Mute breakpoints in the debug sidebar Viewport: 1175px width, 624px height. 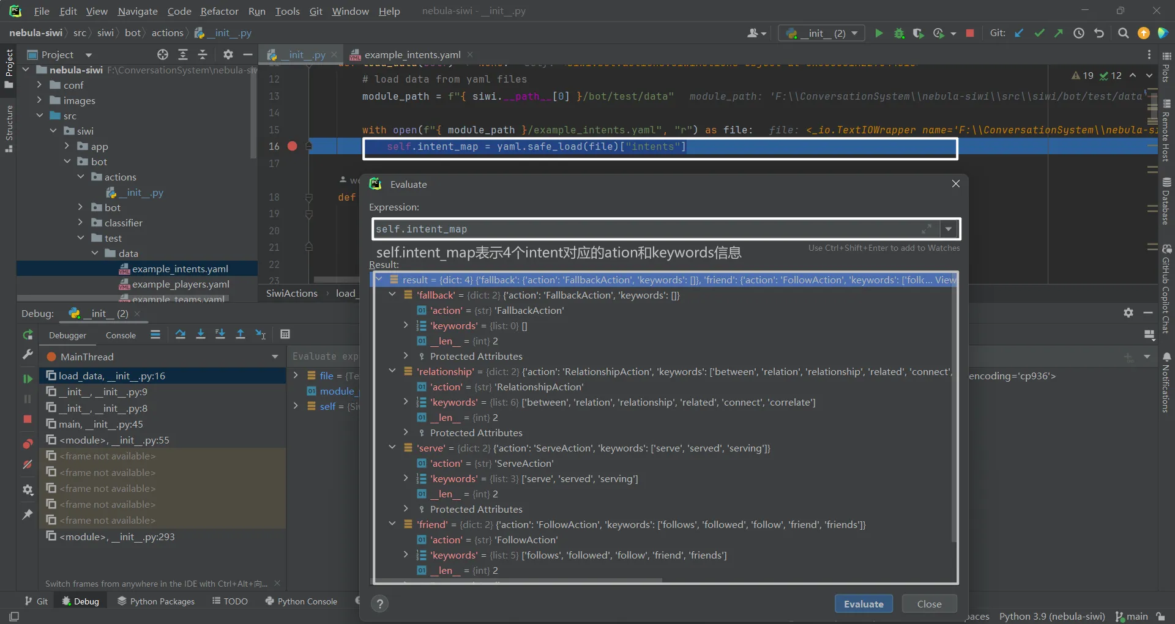point(28,464)
